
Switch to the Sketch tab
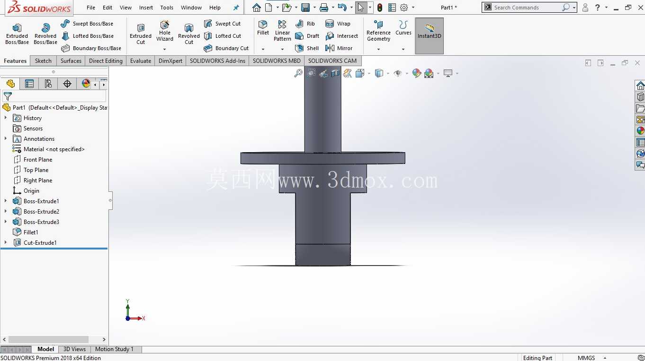(x=43, y=61)
